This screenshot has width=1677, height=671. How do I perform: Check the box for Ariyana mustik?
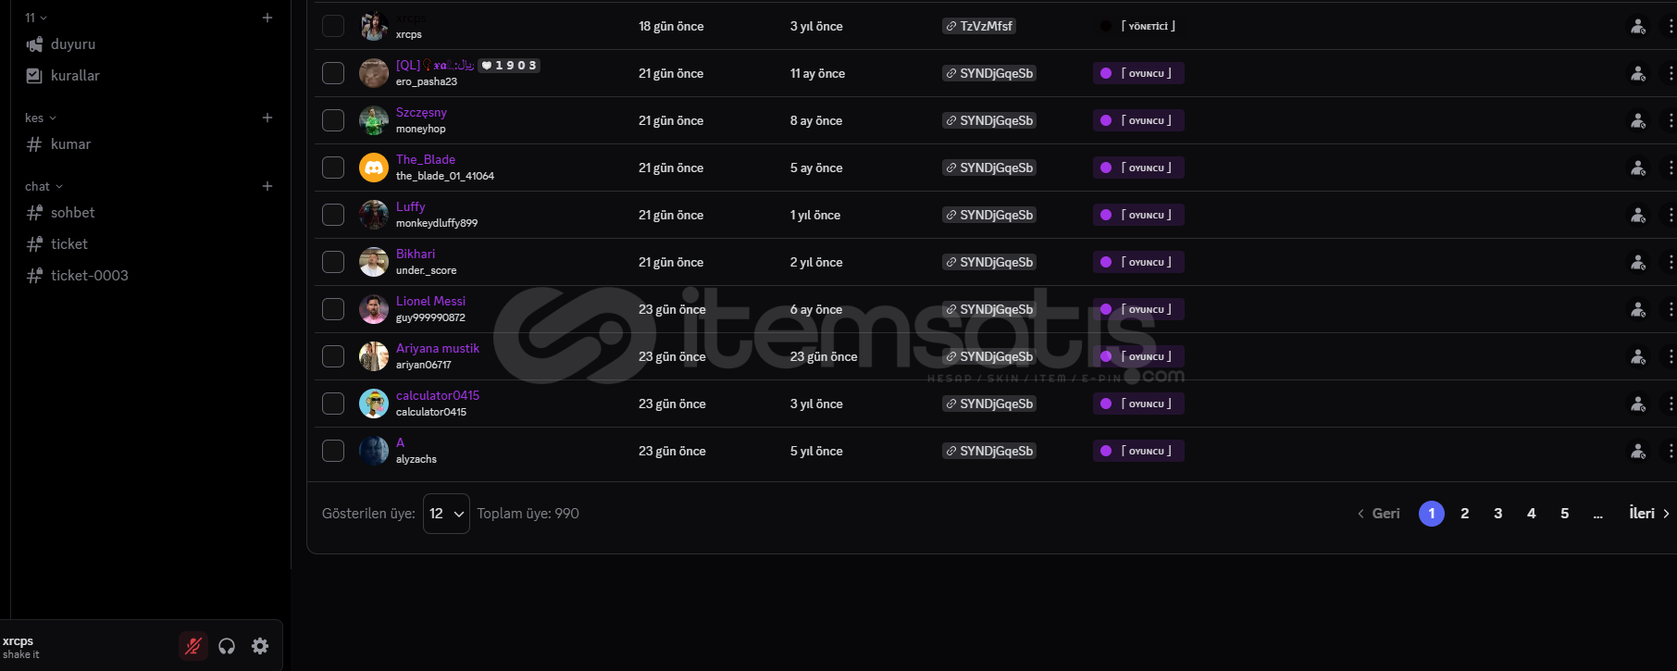(333, 356)
